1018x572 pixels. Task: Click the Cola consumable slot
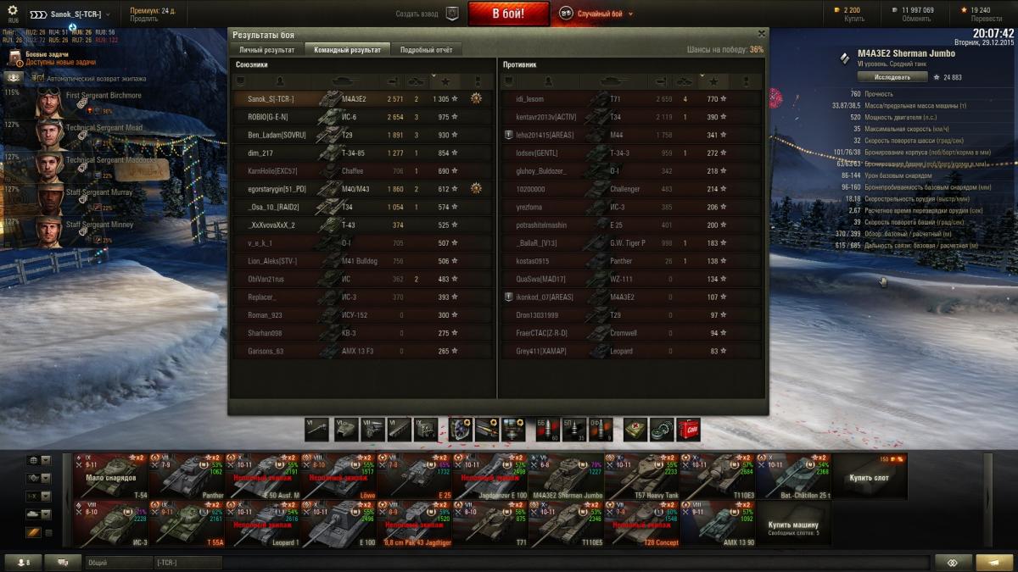pos(689,430)
